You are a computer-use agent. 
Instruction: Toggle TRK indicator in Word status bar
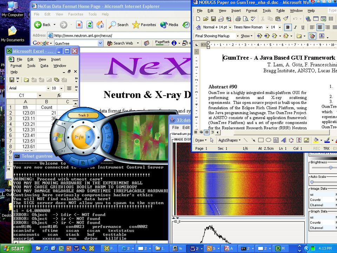coord(326,148)
